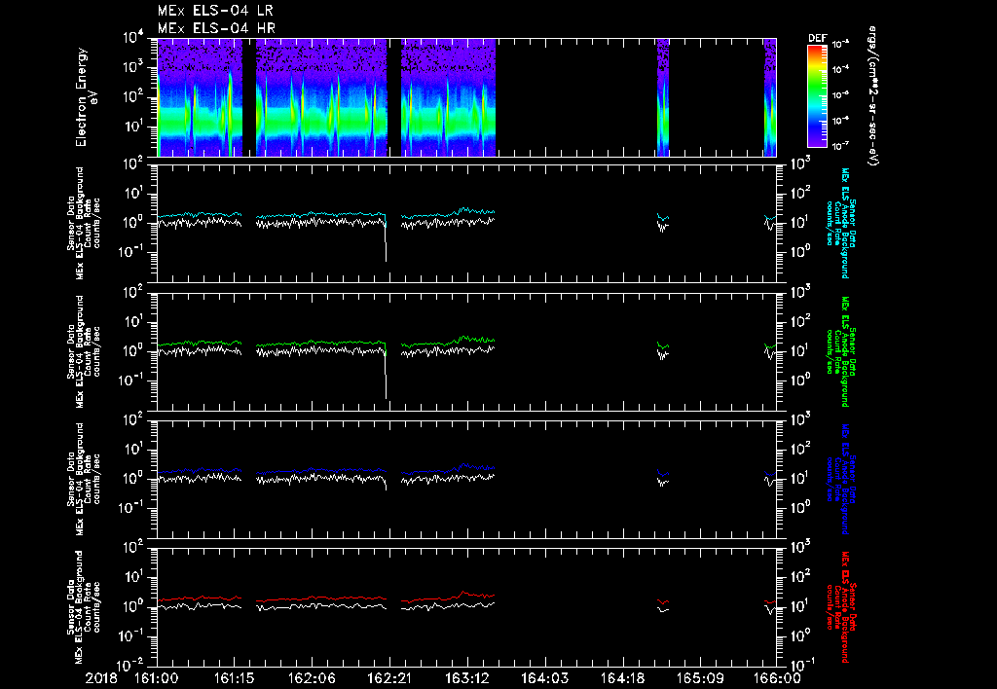Click the white downward spike in the green panel
This screenshot has height=689, width=997.
tap(386, 375)
